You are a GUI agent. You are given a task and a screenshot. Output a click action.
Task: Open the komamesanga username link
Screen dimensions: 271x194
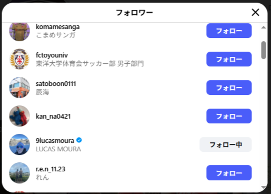click(x=57, y=27)
